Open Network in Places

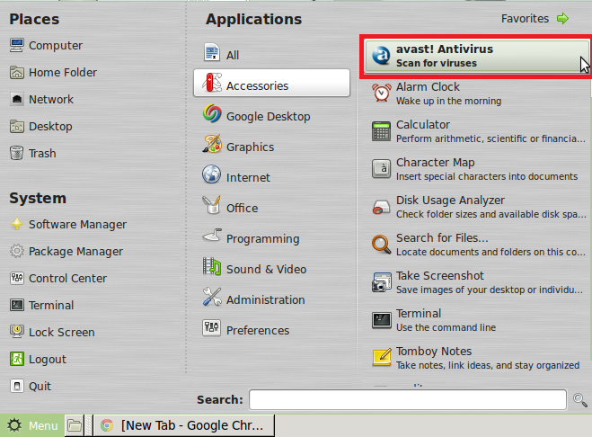coord(41,100)
